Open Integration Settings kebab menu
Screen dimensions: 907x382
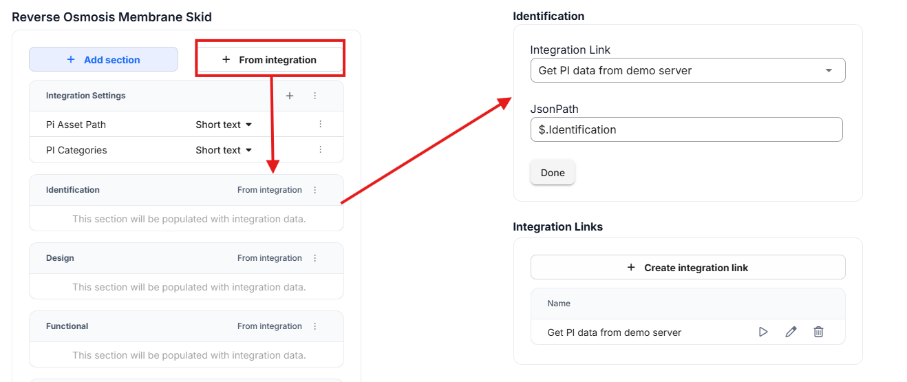(315, 96)
